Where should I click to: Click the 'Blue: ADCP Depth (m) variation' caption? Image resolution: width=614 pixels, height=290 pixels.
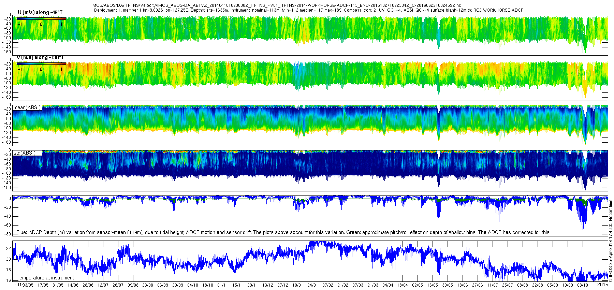(283, 232)
